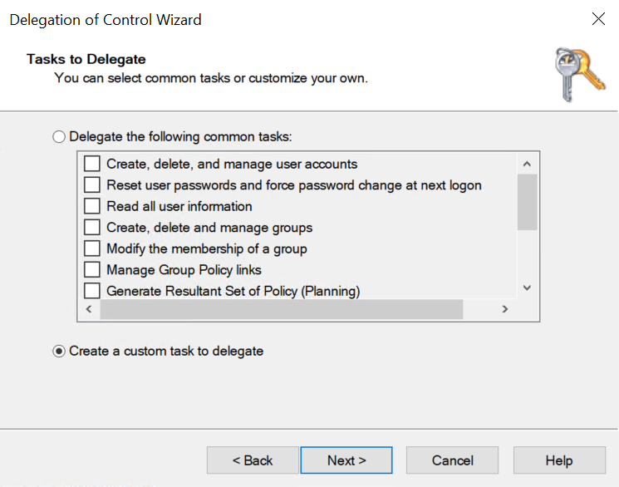This screenshot has width=619, height=487.
Task: Check 'Generate Resultant Set of Policy (Planning)'
Action: (x=91, y=291)
